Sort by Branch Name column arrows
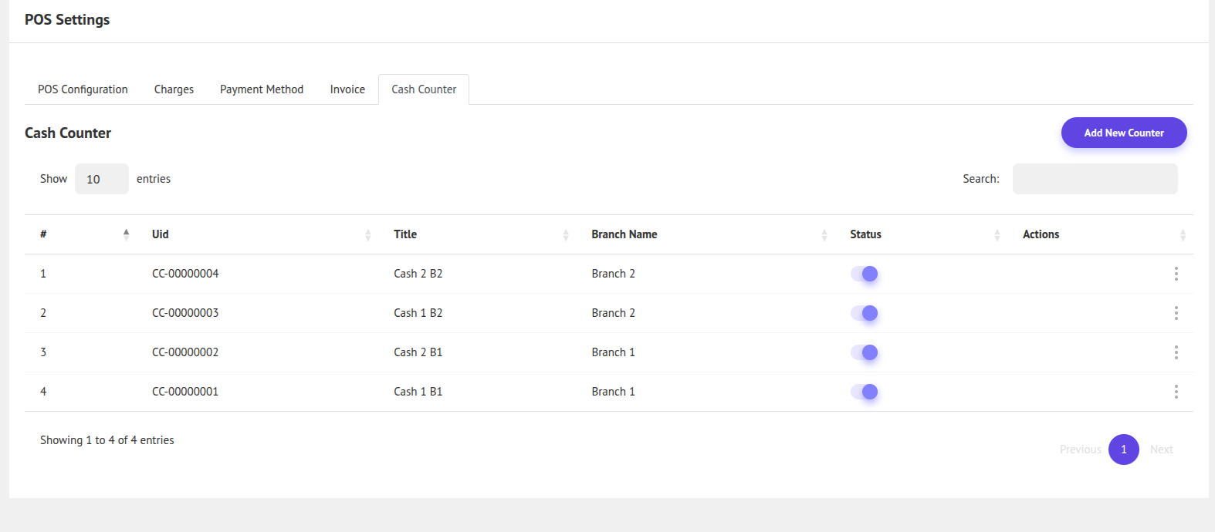Viewport: 1215px width, 532px height. click(x=824, y=235)
